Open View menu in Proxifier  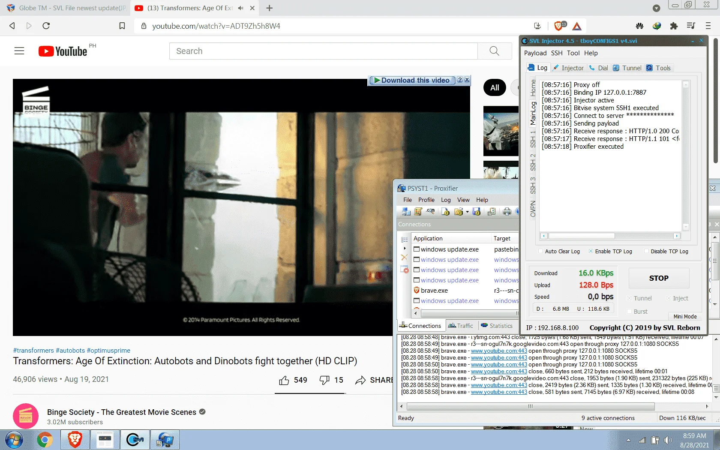463,200
